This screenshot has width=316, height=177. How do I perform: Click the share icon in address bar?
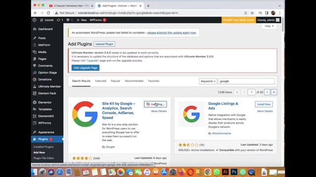(245, 13)
